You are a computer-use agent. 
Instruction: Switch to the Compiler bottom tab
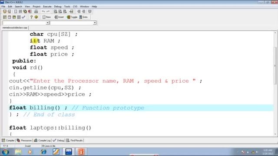[x=8, y=140]
